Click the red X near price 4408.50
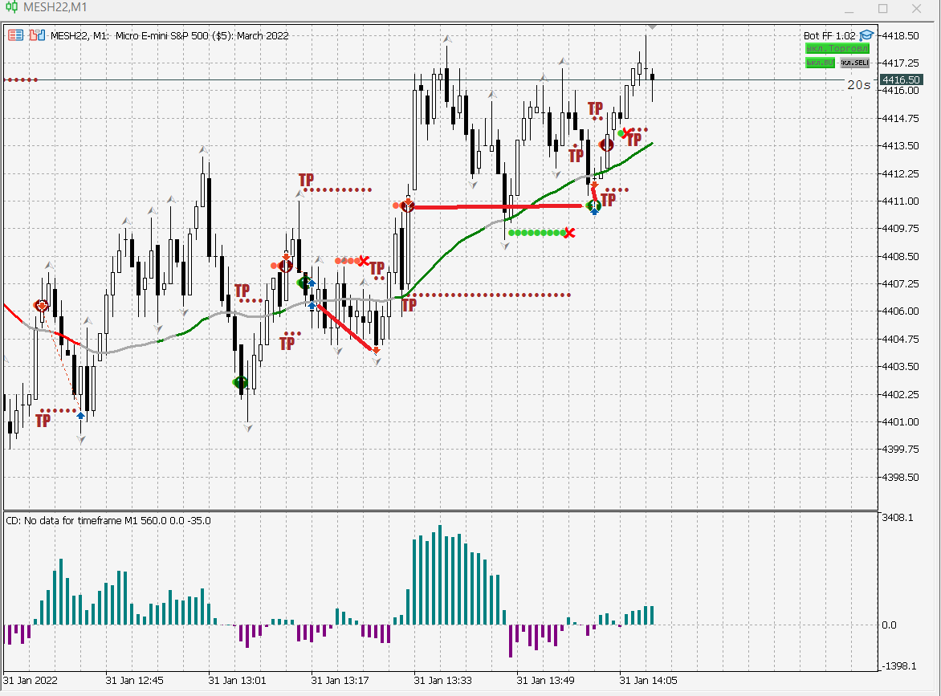The image size is (941, 696). [364, 260]
